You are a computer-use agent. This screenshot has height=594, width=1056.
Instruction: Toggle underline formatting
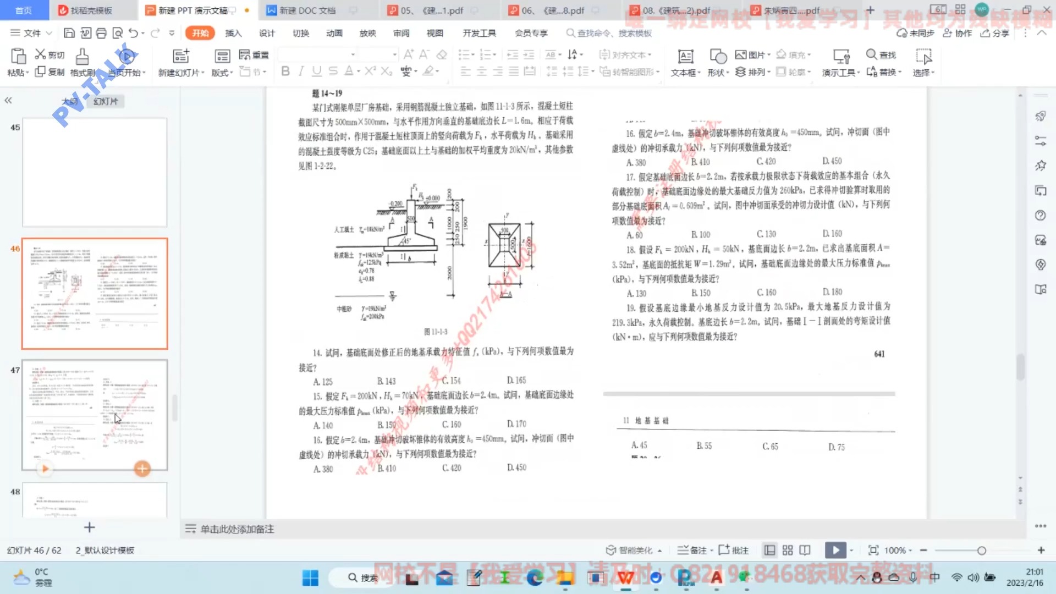(x=316, y=71)
